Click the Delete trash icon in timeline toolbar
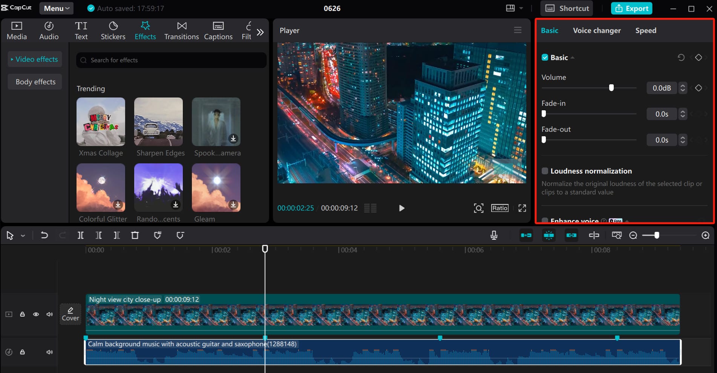717x373 pixels. click(135, 235)
